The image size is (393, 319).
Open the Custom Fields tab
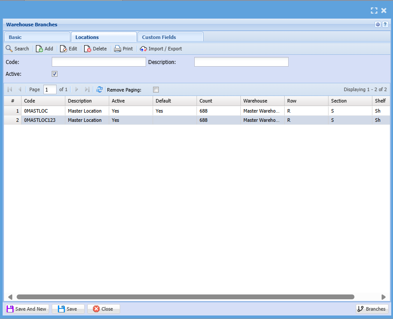tap(170, 37)
